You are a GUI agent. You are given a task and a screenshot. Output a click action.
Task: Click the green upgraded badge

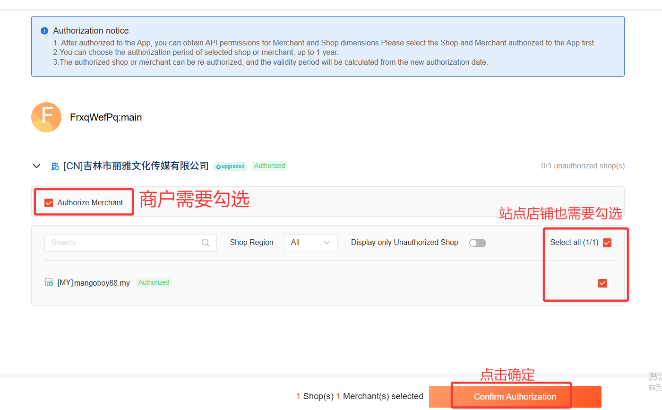click(231, 166)
